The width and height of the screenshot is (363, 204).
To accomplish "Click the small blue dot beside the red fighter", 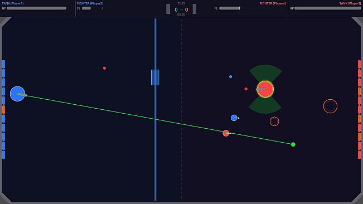I will [x=231, y=76].
